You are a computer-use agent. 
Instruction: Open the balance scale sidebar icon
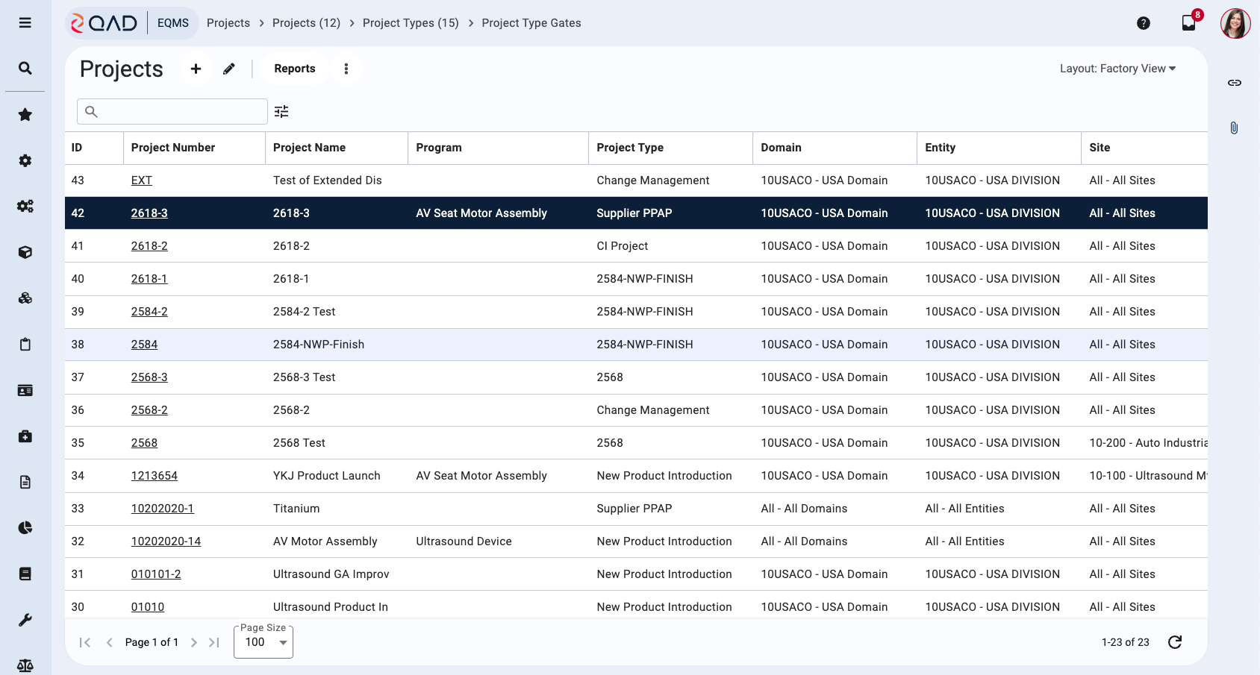pyautogui.click(x=25, y=665)
